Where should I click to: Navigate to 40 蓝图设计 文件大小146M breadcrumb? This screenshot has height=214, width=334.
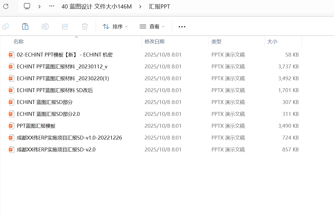point(96,6)
